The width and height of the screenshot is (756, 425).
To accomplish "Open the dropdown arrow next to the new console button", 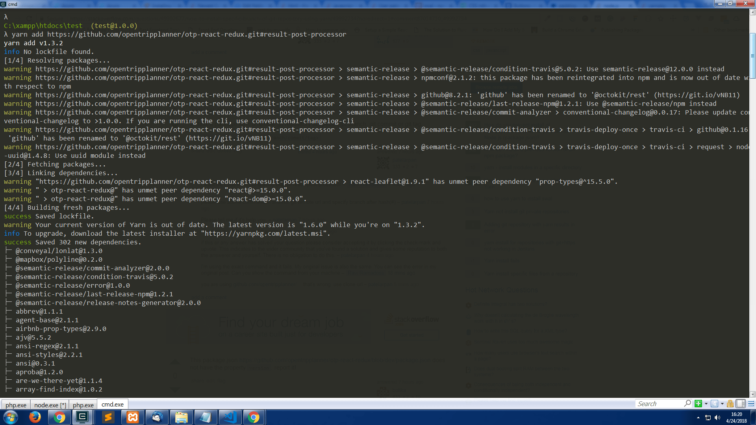I will click(706, 404).
